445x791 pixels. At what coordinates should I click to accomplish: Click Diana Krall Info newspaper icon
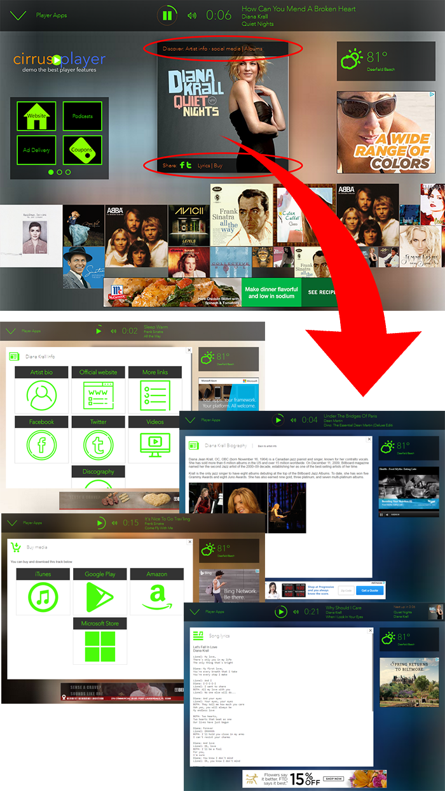pos(14,357)
